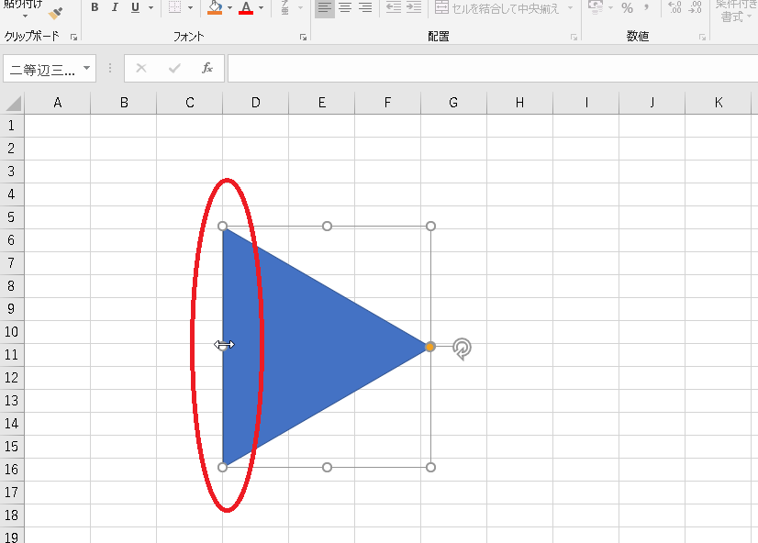Toggle bold formatting

[x=94, y=7]
